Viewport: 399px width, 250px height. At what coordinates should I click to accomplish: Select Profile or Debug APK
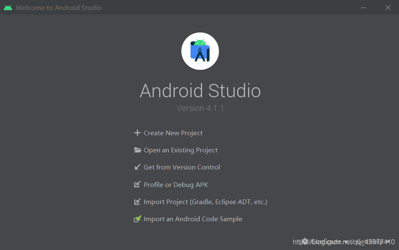click(171, 184)
